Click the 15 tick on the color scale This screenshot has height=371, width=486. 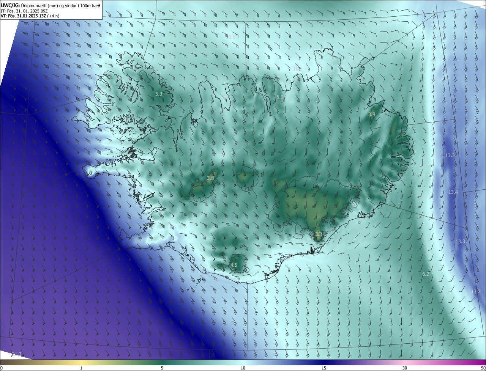324,368
